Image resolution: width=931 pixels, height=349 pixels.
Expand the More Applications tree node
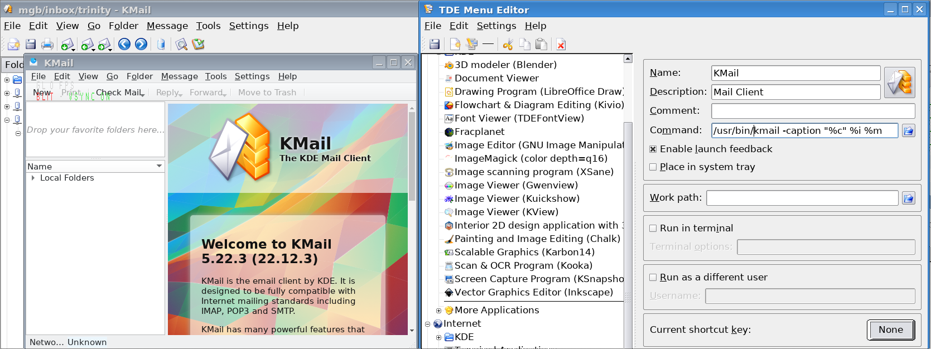(x=438, y=311)
